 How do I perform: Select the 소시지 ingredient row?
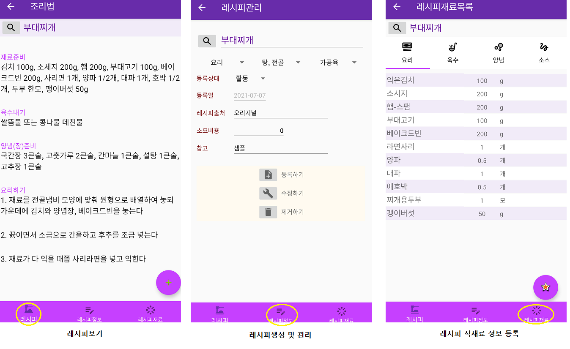(x=476, y=94)
